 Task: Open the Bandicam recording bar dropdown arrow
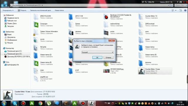(177, 2)
